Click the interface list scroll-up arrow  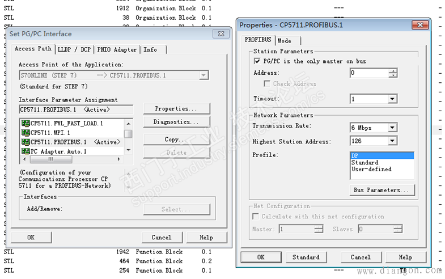128,124
